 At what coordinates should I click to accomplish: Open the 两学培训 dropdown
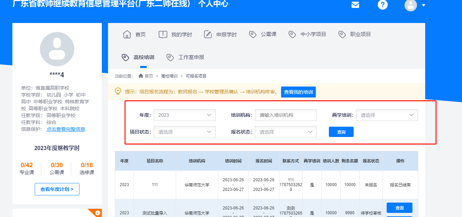[387, 115]
